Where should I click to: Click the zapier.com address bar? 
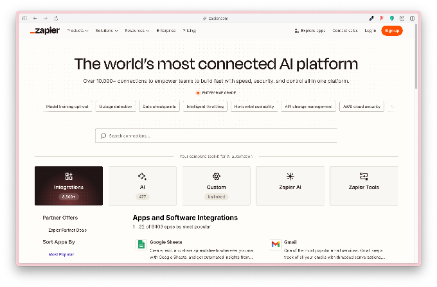(216, 19)
